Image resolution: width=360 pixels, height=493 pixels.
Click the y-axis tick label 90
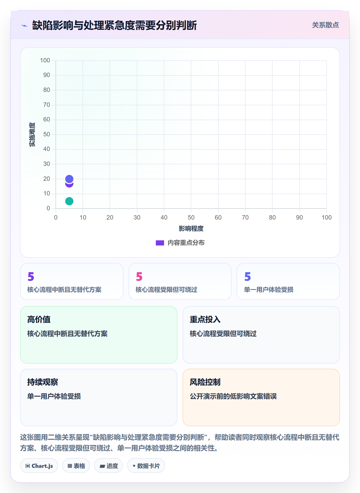[x=47, y=75]
